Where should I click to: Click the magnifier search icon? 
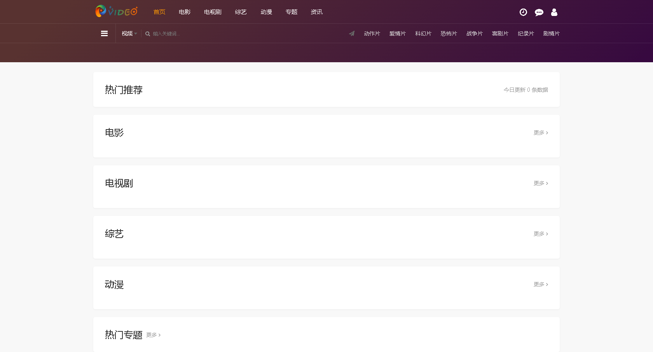pos(147,34)
